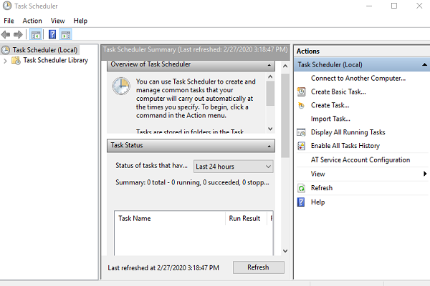Open the Action menu

(x=32, y=21)
